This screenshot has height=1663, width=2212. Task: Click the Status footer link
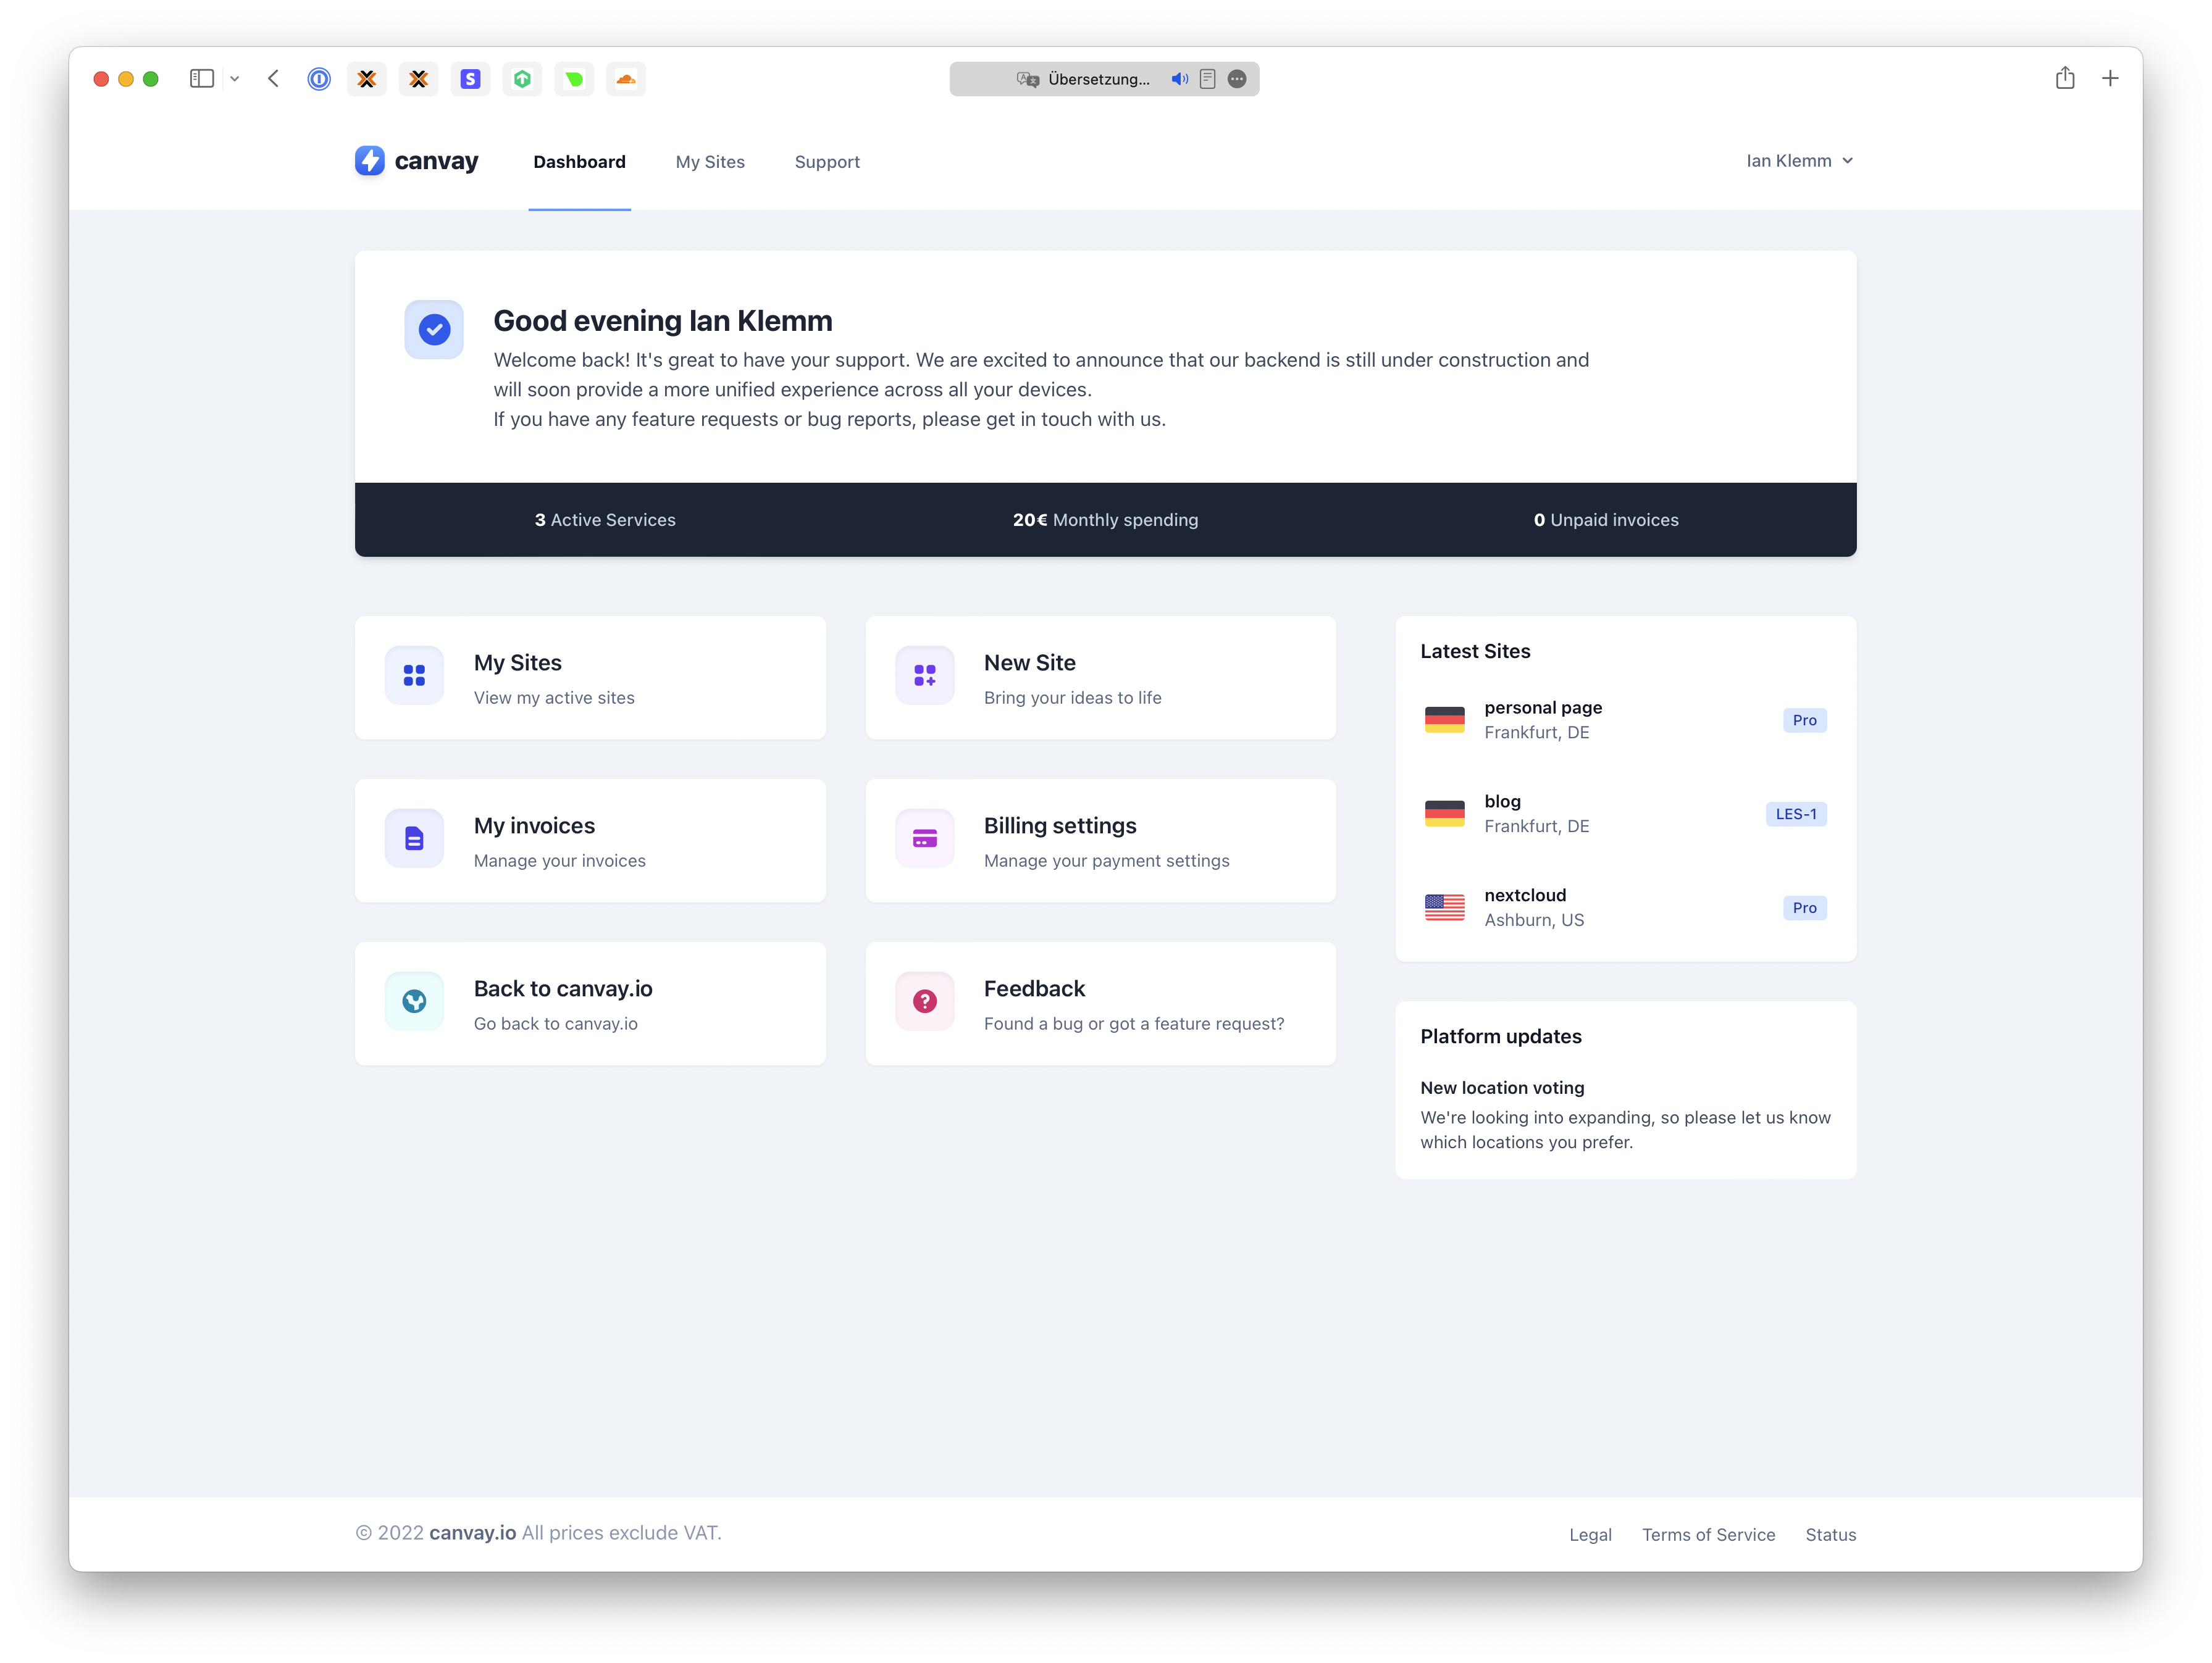point(1830,1534)
